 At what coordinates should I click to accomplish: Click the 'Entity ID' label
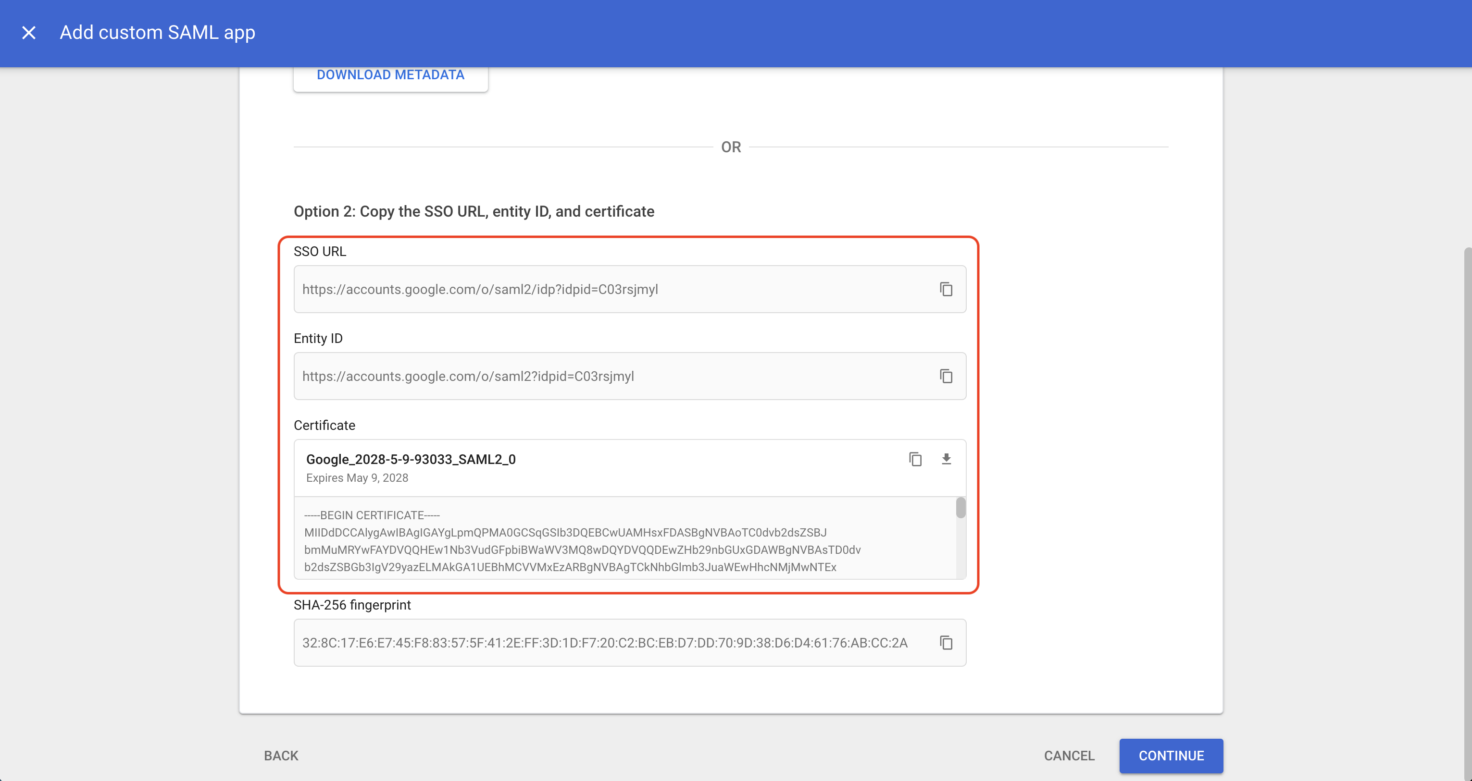(318, 338)
